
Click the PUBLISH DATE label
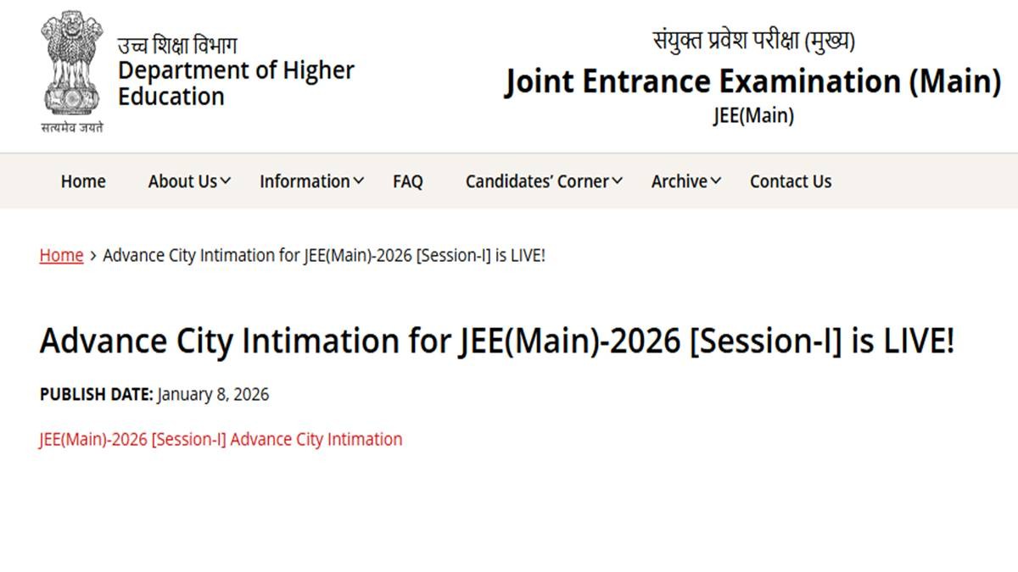(x=96, y=394)
